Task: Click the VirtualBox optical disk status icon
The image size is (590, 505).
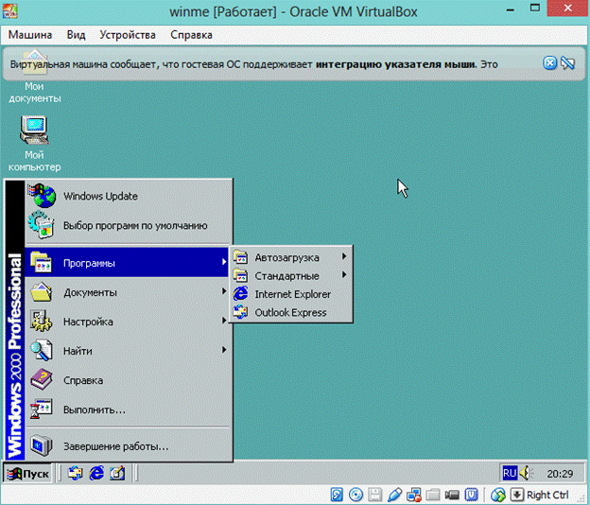Action: tap(356, 495)
